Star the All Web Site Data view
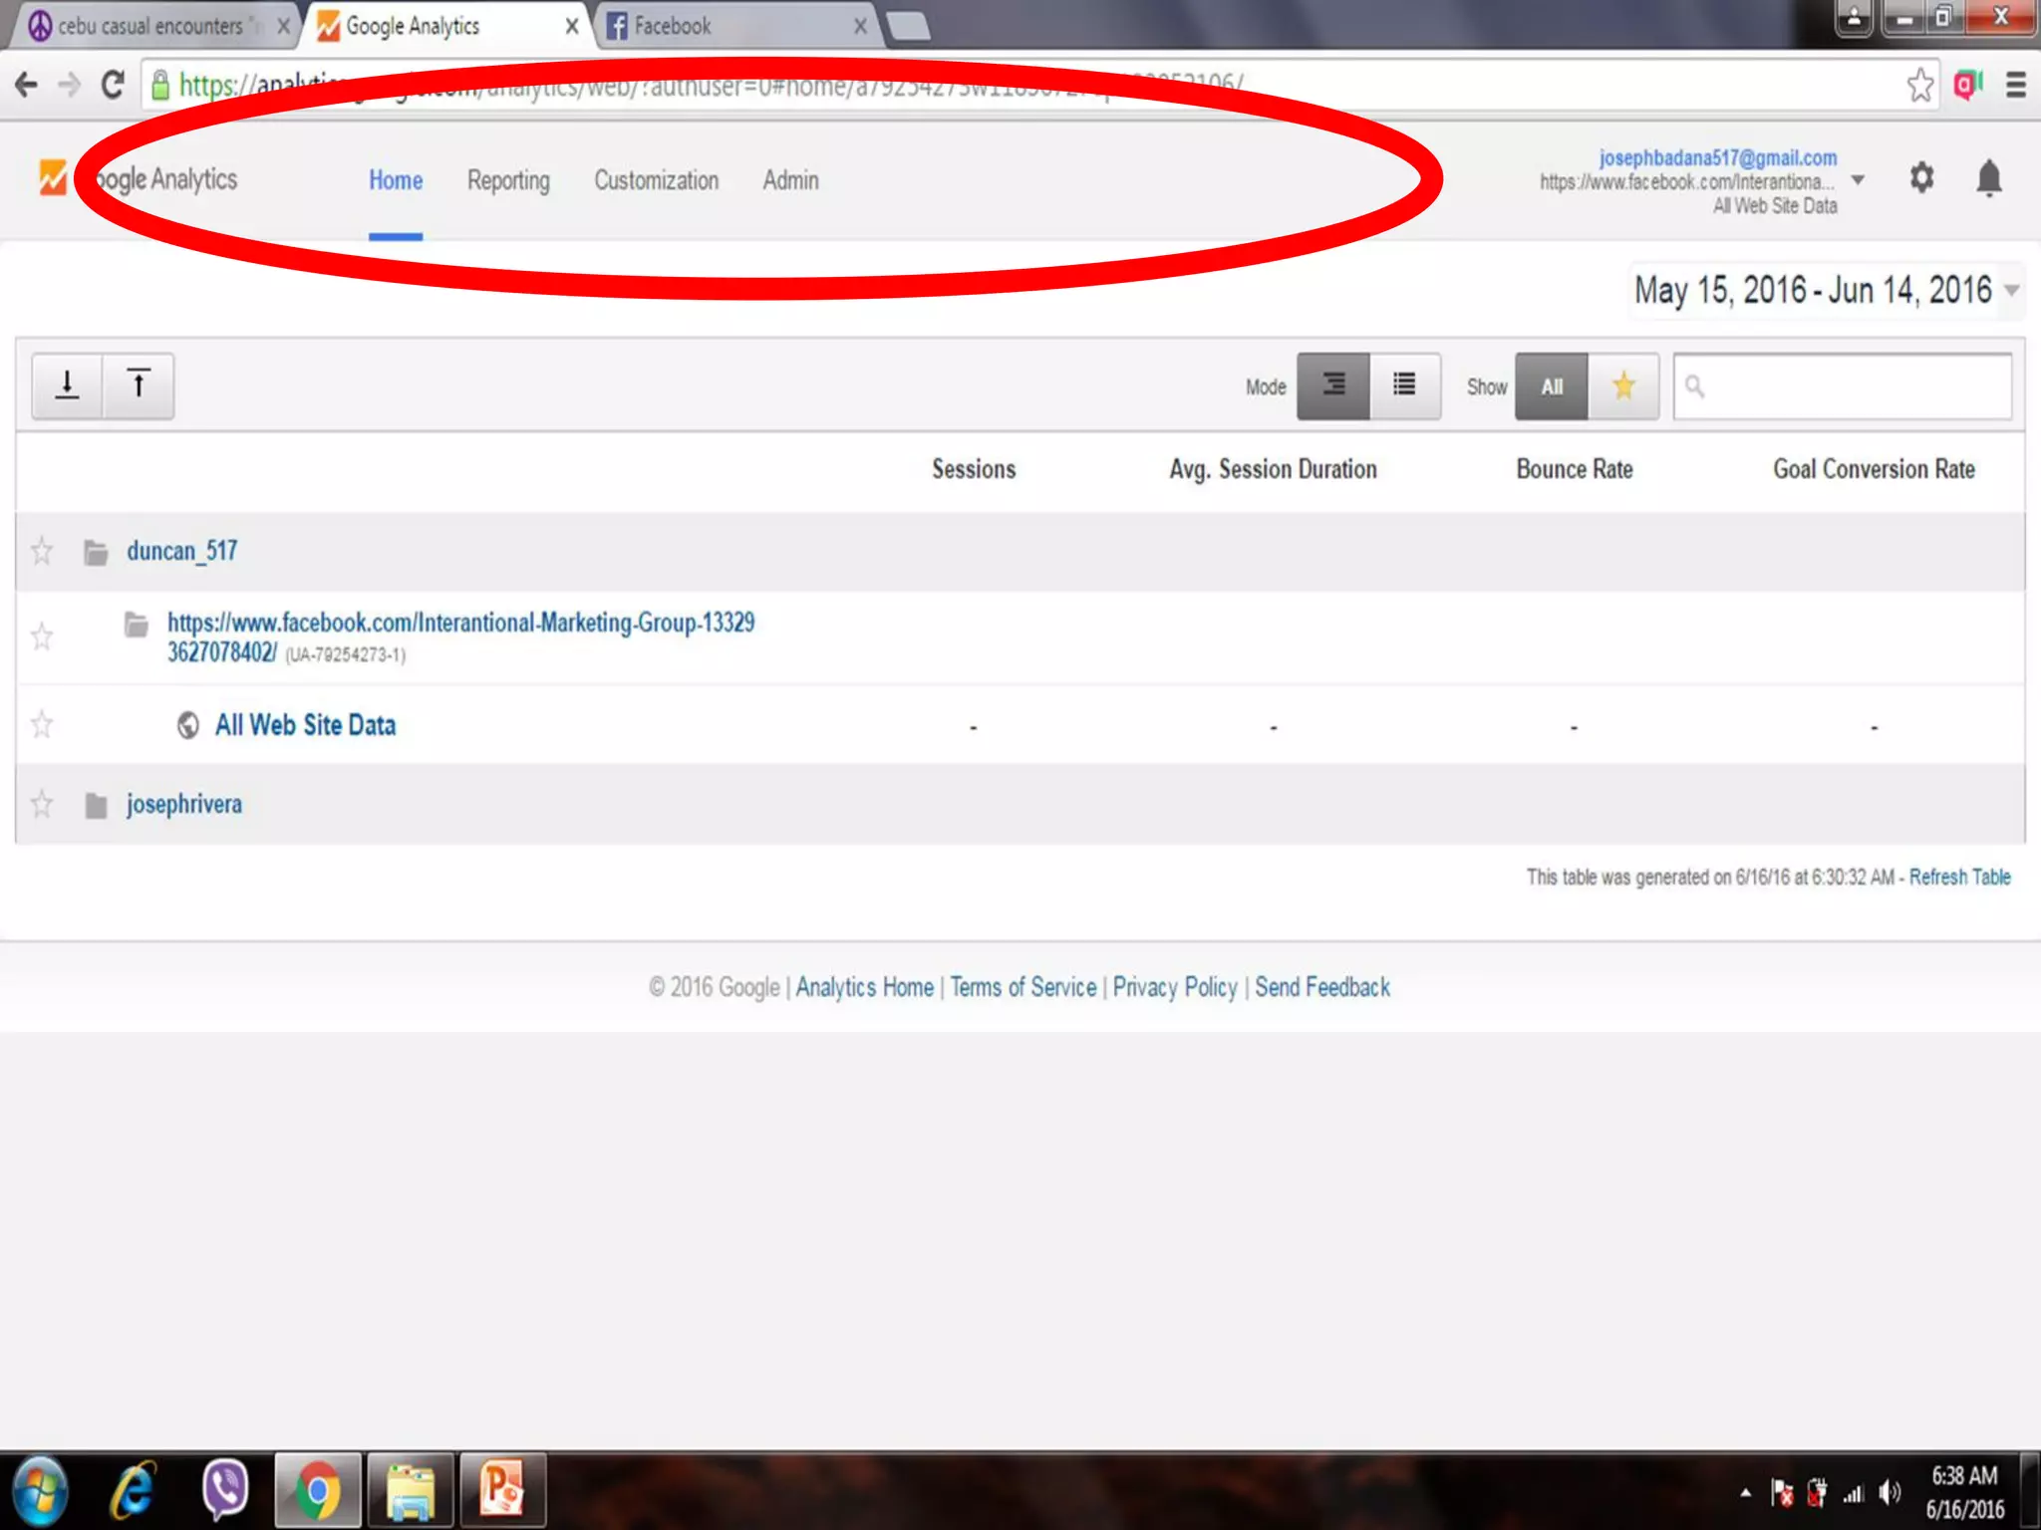The height and width of the screenshot is (1530, 2041). (42, 724)
